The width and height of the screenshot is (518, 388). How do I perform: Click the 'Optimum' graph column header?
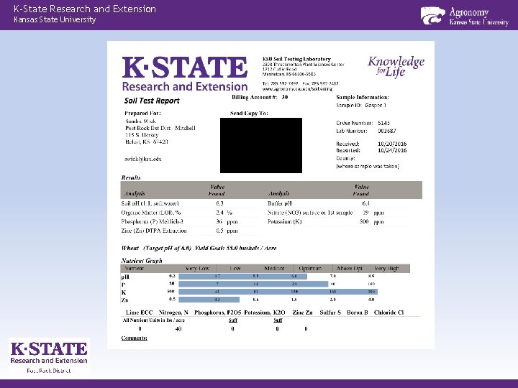click(310, 268)
